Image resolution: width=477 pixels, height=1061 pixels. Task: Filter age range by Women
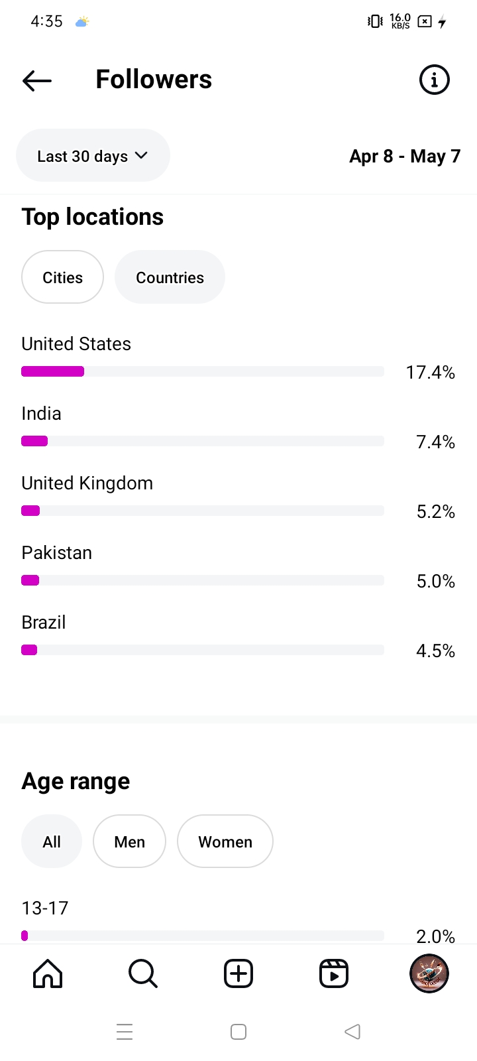[x=225, y=842]
